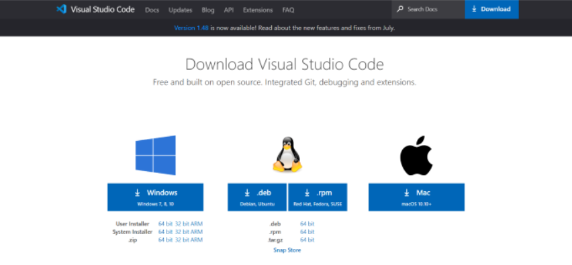Screen dimensions: 572x265
Task: Download the .deb Debian, Ubuntu package
Action: pyautogui.click(x=257, y=197)
